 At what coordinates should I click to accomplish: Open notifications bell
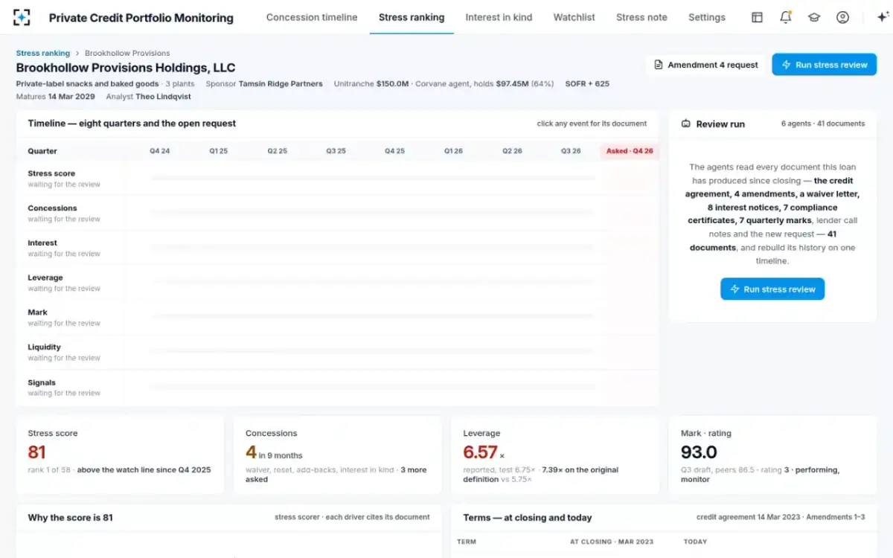(786, 17)
